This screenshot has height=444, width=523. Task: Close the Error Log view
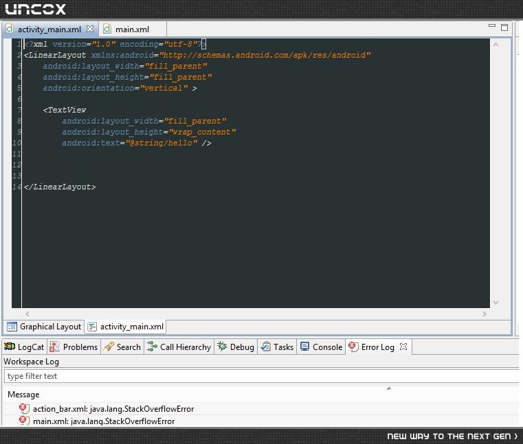click(x=403, y=347)
